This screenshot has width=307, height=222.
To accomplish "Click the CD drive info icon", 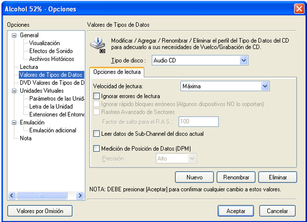I will [x=98, y=45].
